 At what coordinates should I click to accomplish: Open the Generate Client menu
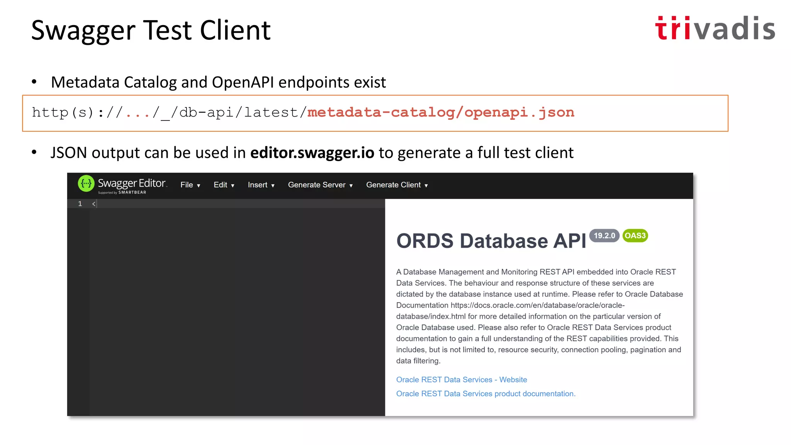pos(397,185)
